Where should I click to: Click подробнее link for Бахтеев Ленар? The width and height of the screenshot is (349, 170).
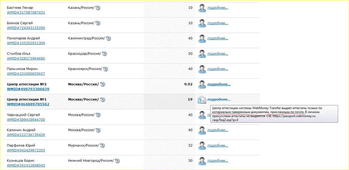tap(218, 8)
